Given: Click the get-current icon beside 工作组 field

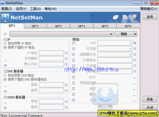Looking at the screenshot, I should point(135,66).
